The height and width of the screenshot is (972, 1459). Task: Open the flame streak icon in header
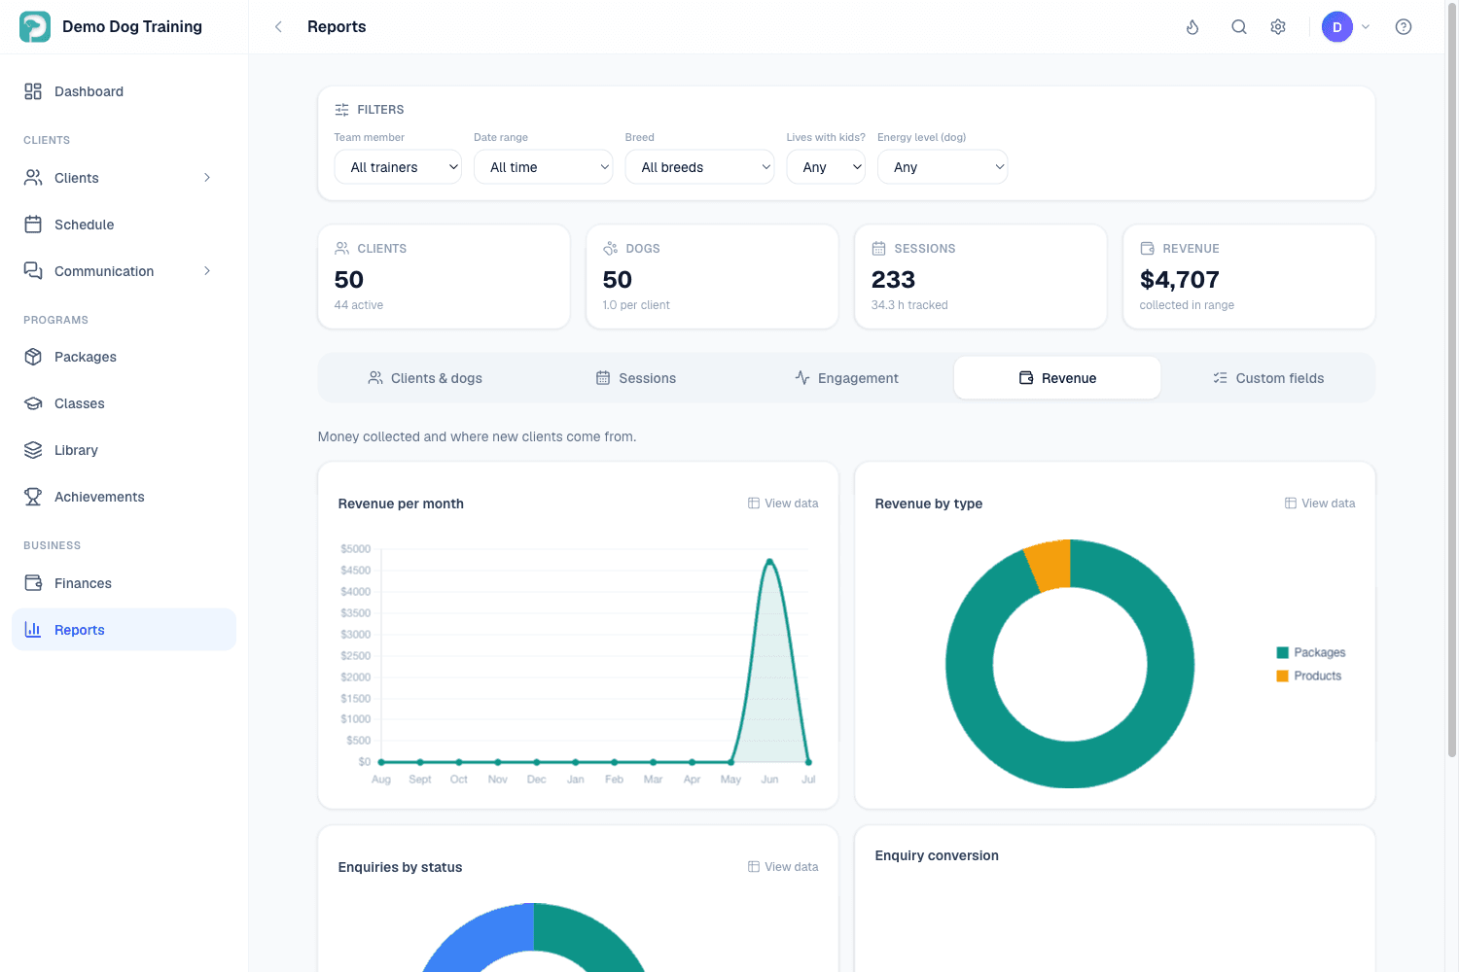point(1192,26)
